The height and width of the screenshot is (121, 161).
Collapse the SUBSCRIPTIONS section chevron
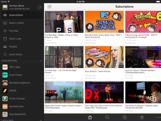(41, 61)
